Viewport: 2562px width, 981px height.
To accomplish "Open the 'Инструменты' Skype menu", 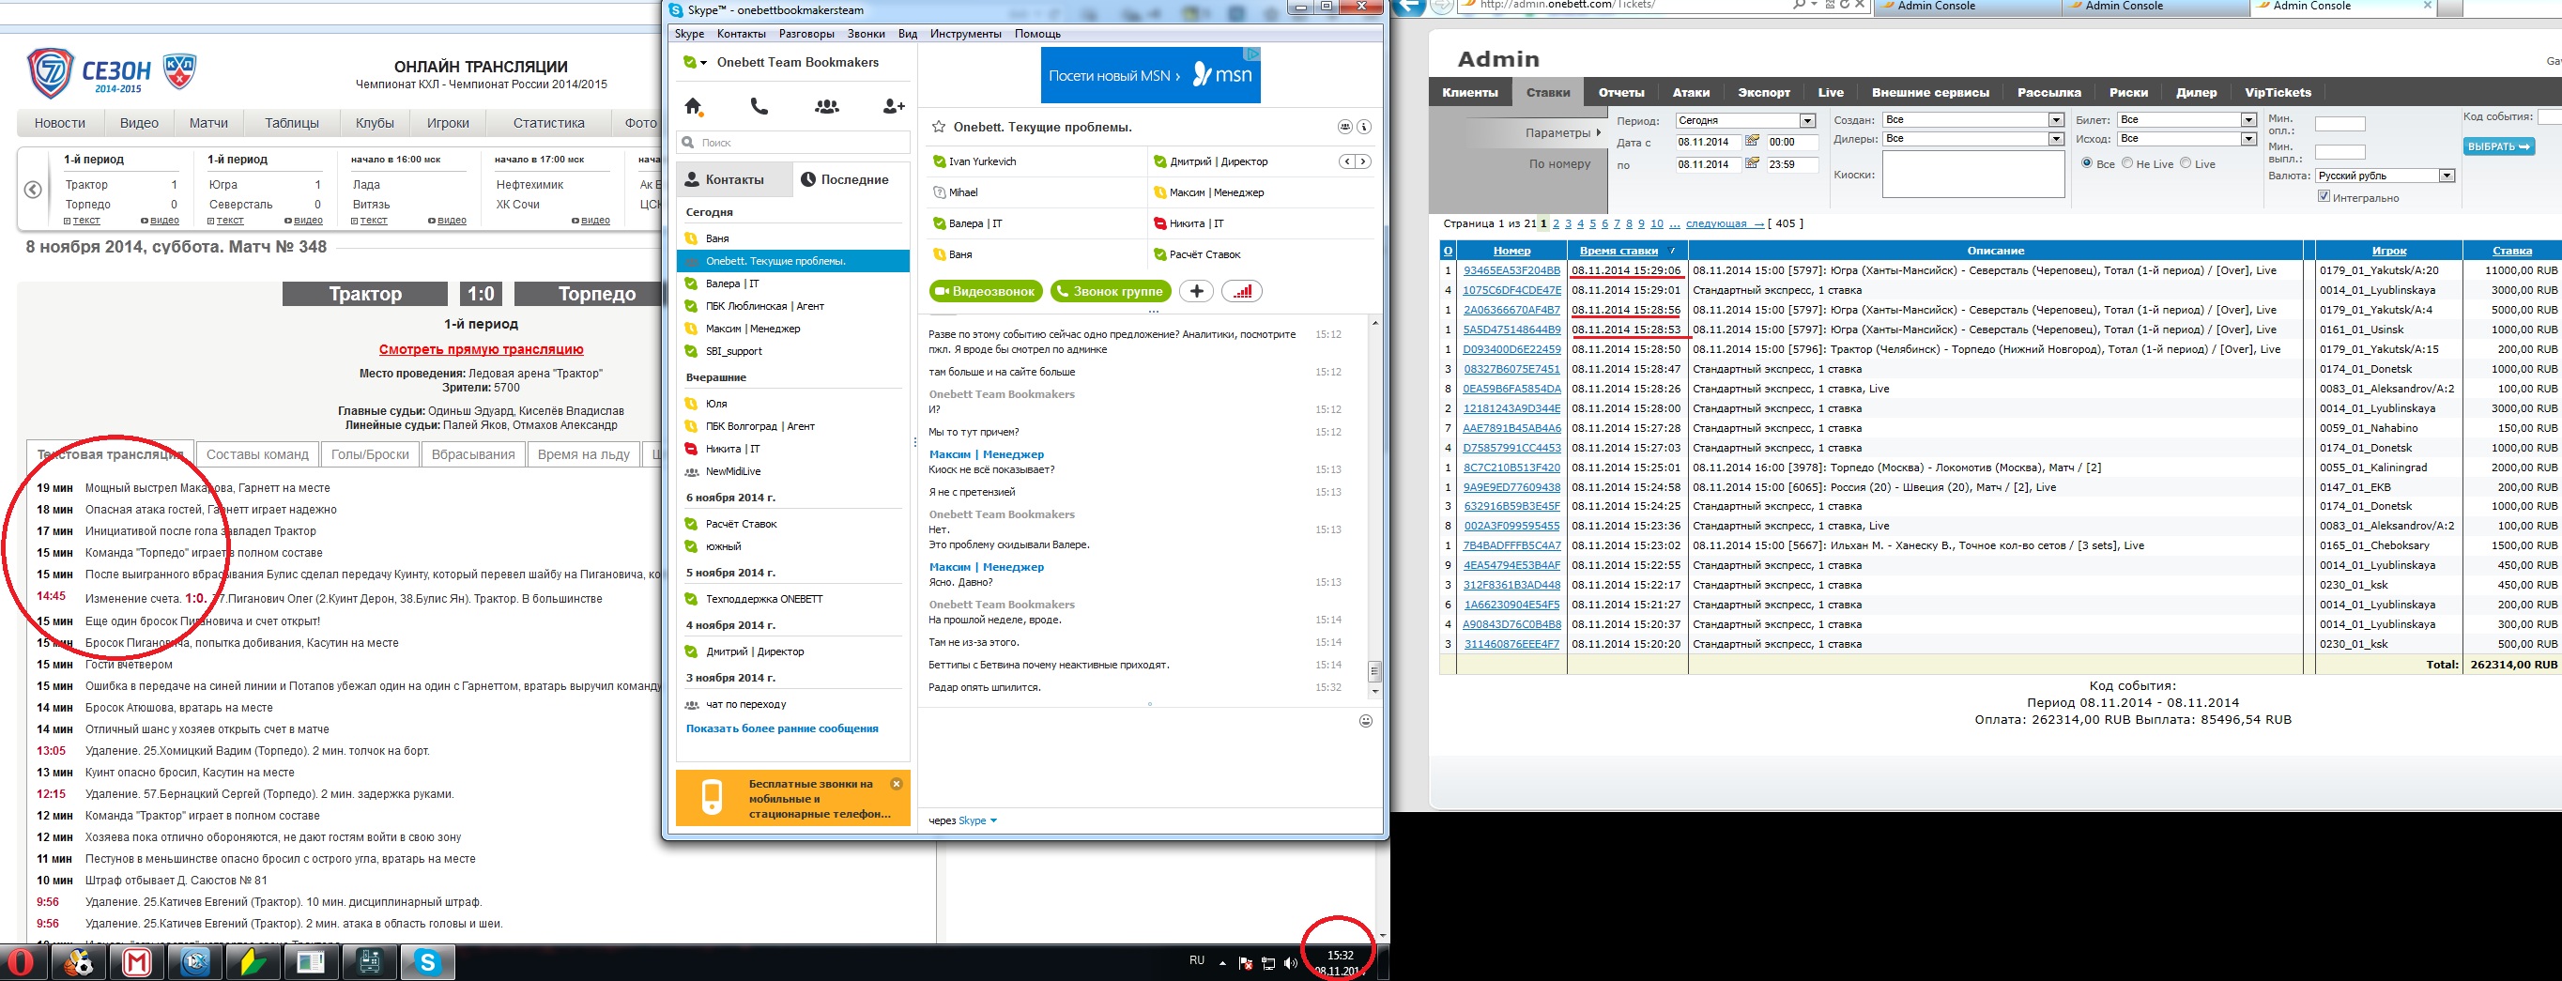I will point(966,34).
